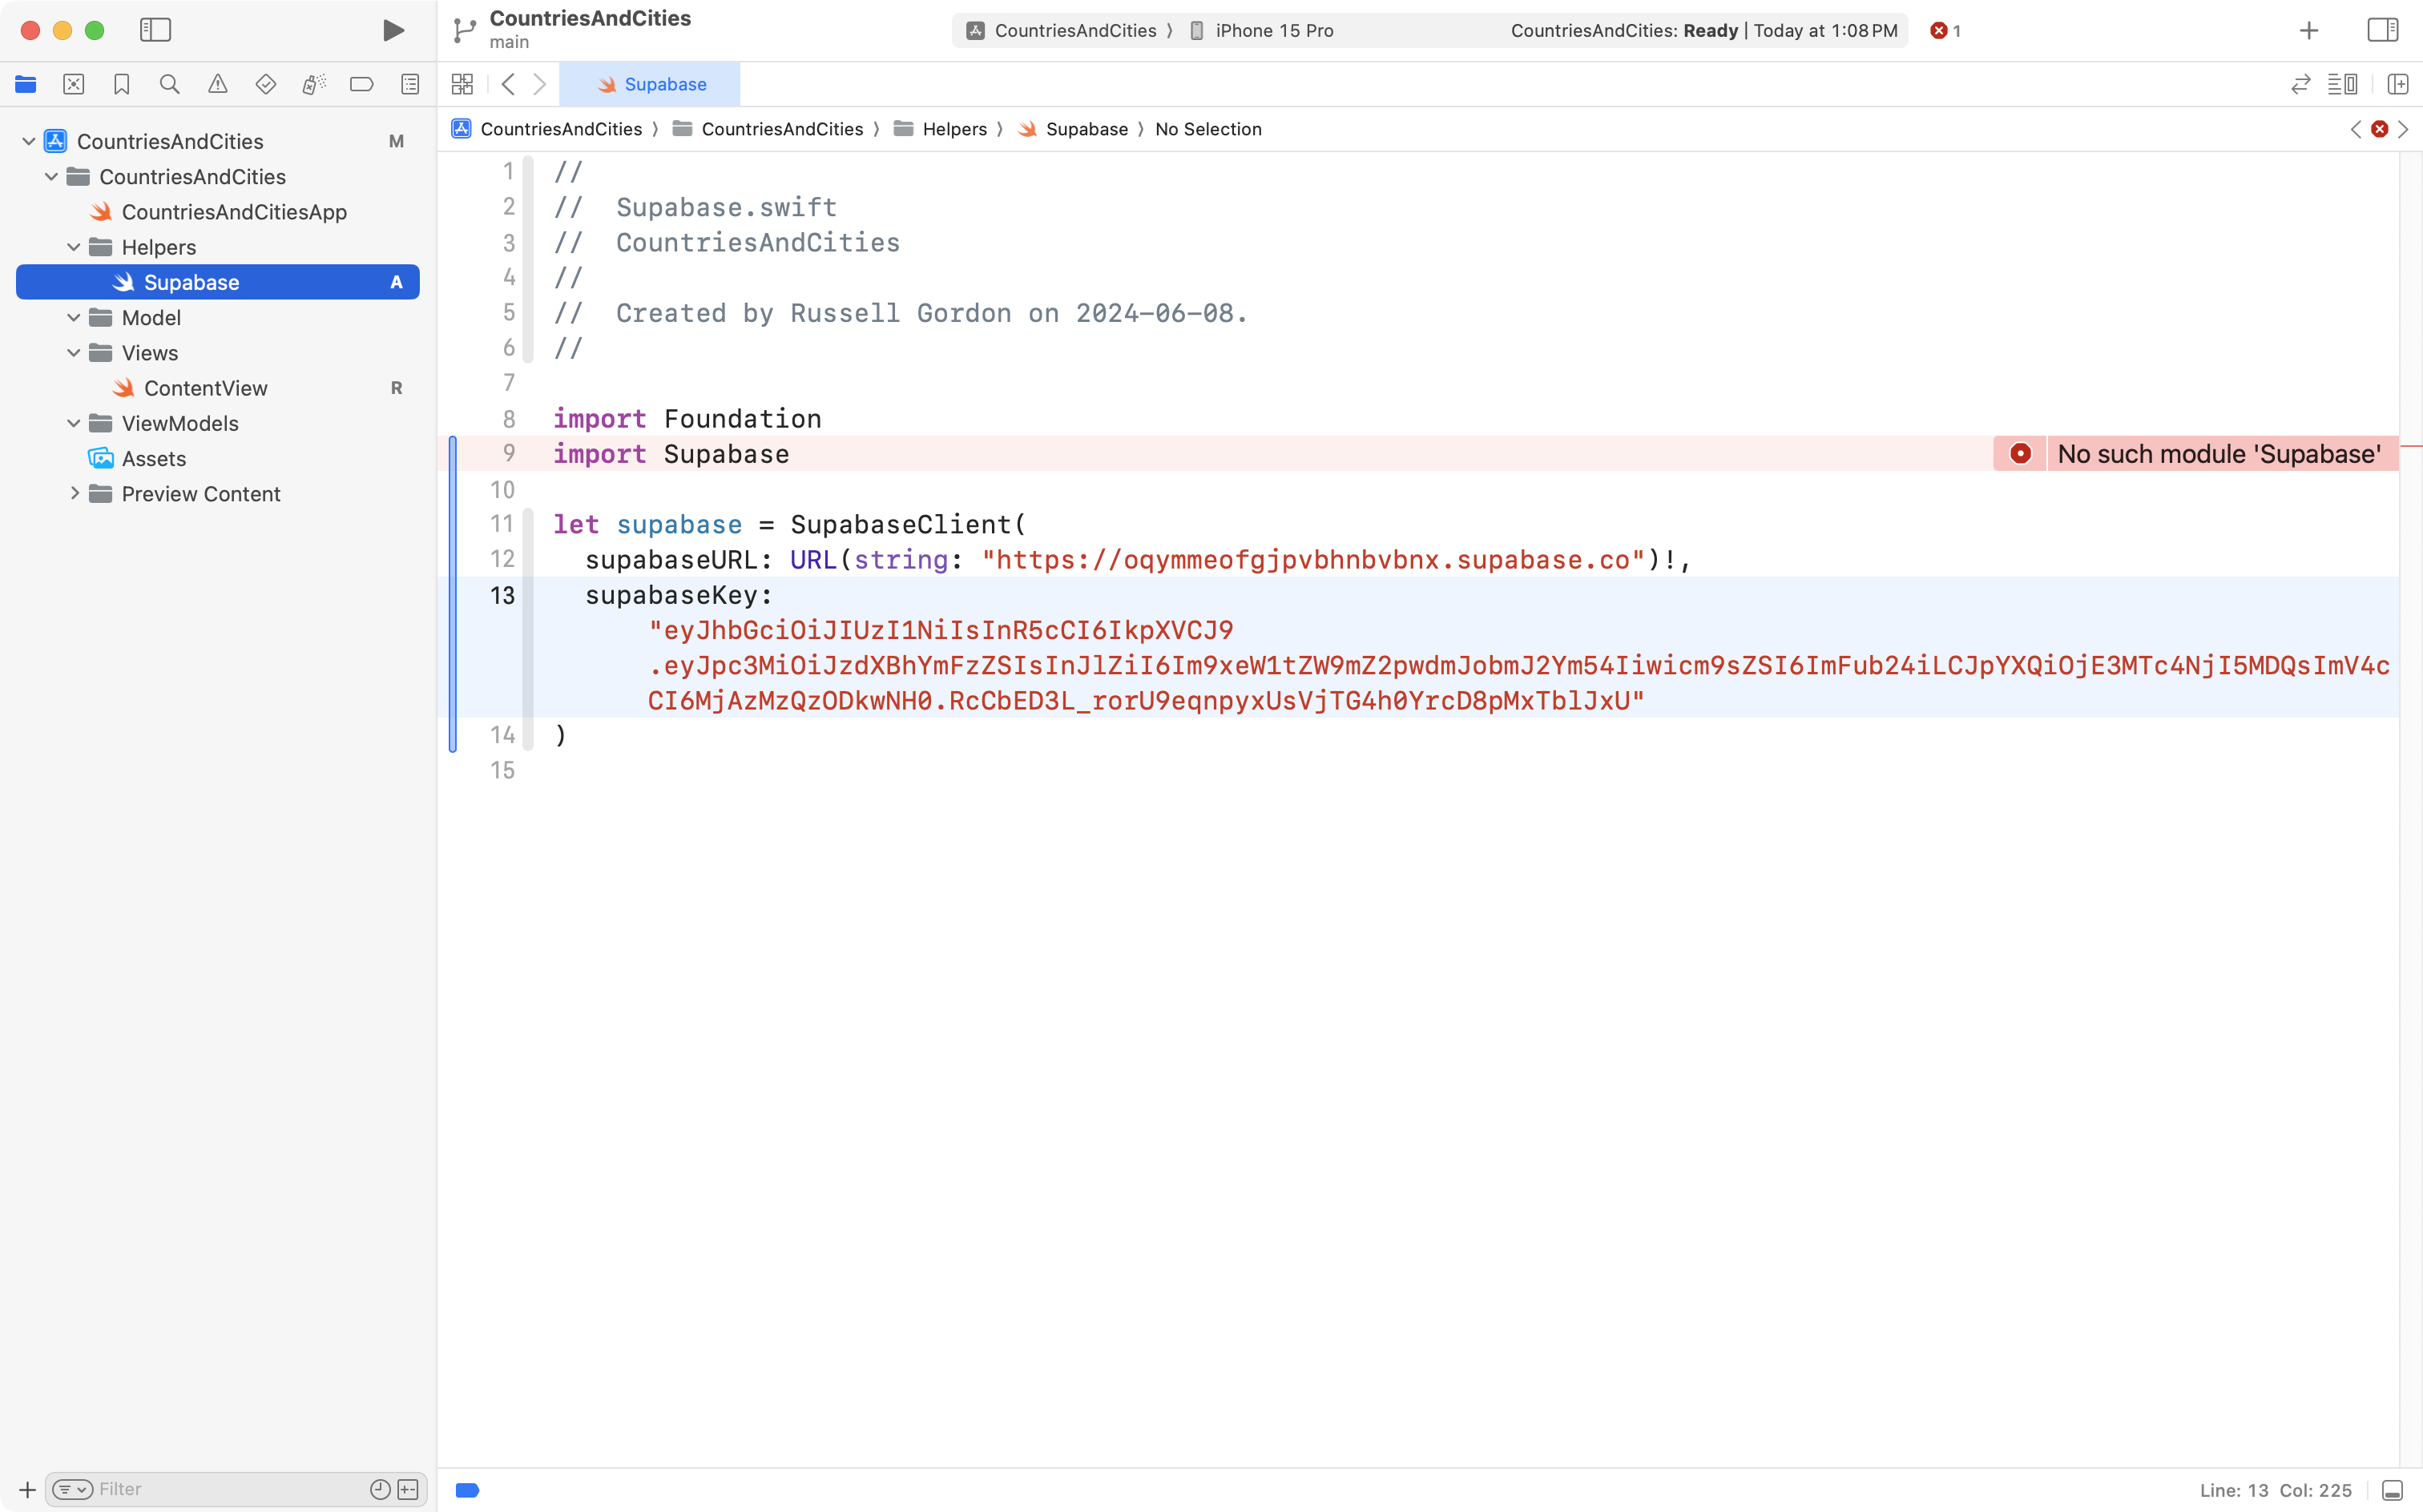Toggle the left navigator sidebar
The height and width of the screenshot is (1512, 2423).
pyautogui.click(x=156, y=30)
